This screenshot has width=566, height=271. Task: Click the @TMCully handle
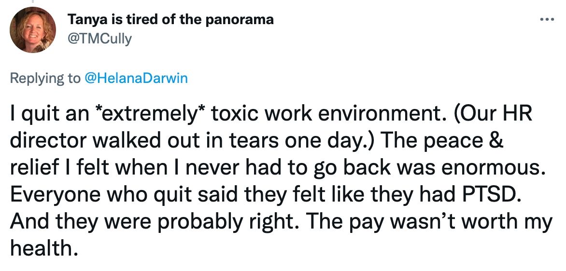99,39
